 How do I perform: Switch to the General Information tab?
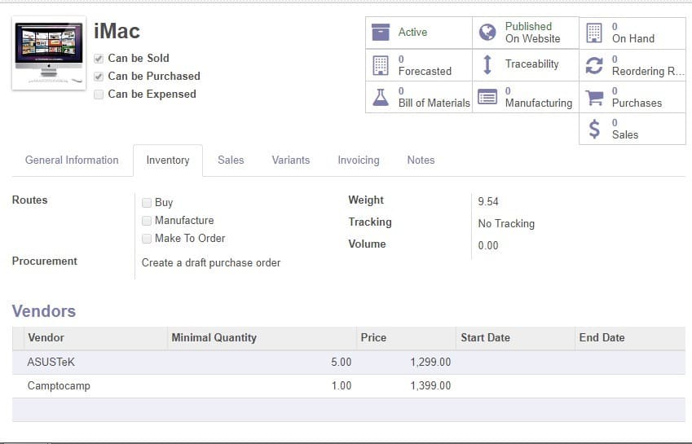[x=72, y=160]
